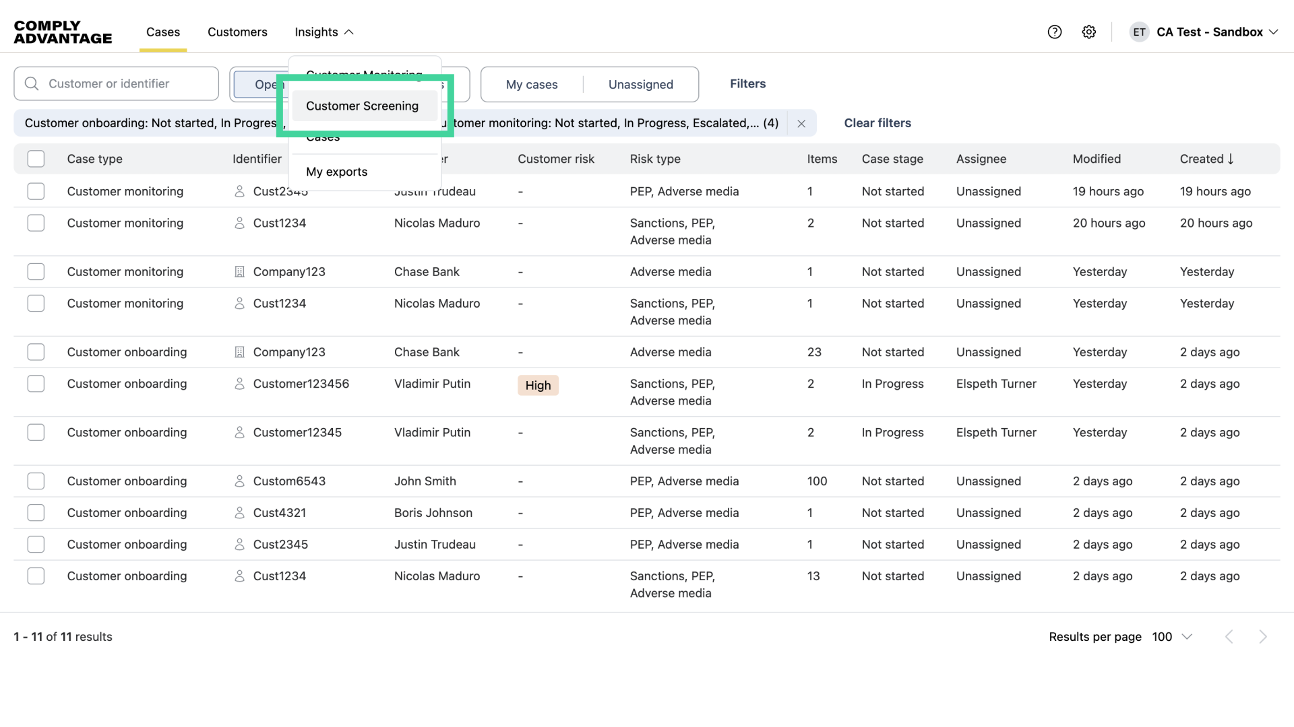Open the help icon in the top bar

tap(1054, 32)
